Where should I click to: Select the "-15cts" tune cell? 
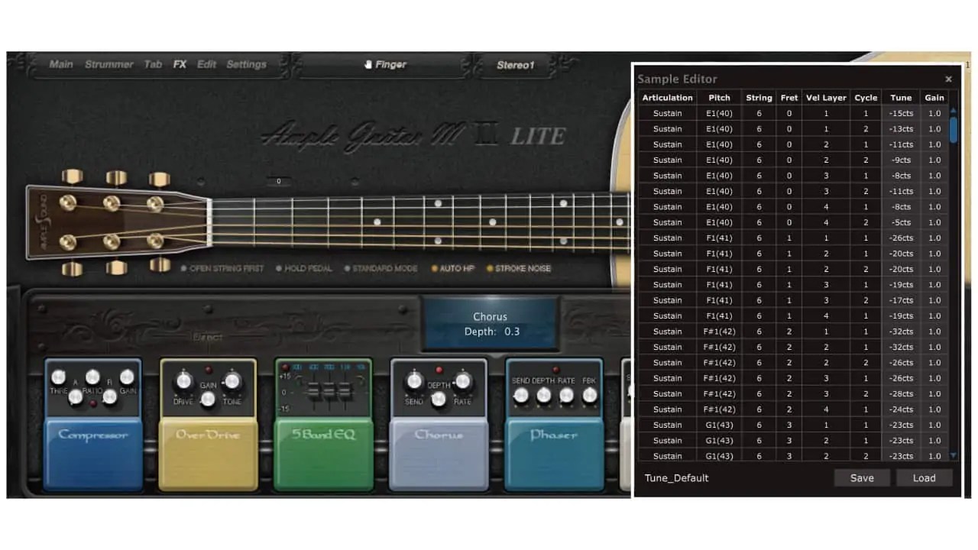tap(901, 114)
